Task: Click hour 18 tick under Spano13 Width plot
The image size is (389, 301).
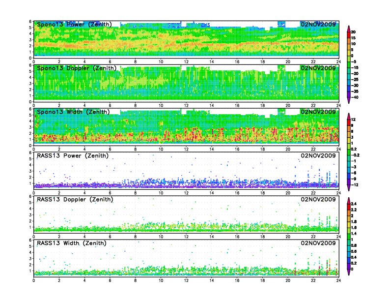Action: click(x=262, y=149)
